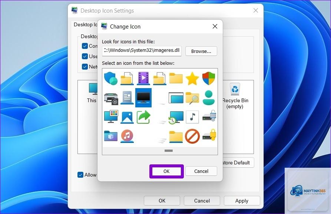Click the icon list horizontal scrollbar thumb
This screenshot has width=331, height=214.
click(x=168, y=151)
